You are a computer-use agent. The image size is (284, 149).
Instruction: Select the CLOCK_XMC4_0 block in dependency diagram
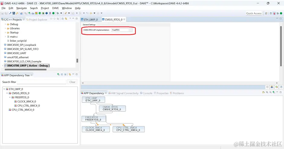tap(96, 129)
